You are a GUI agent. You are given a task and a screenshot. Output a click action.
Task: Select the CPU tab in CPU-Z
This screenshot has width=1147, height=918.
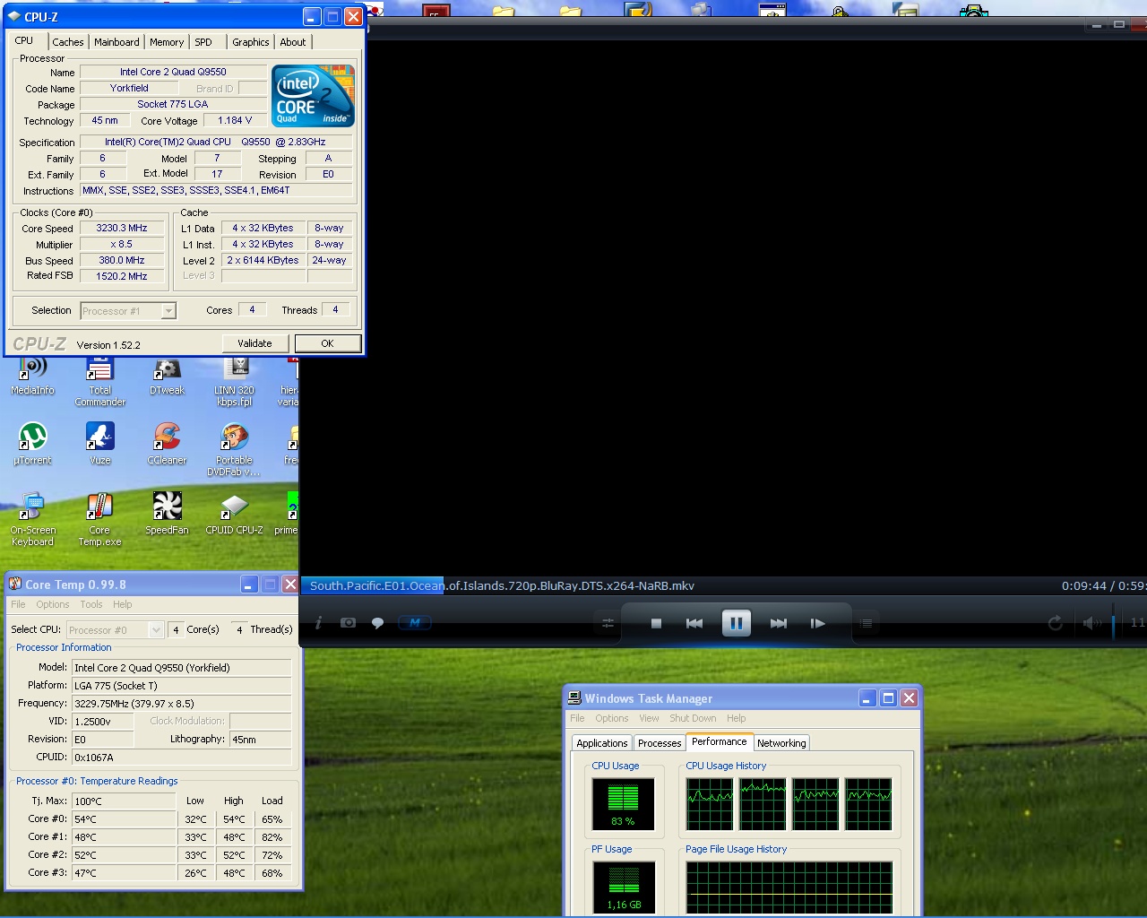(x=24, y=40)
